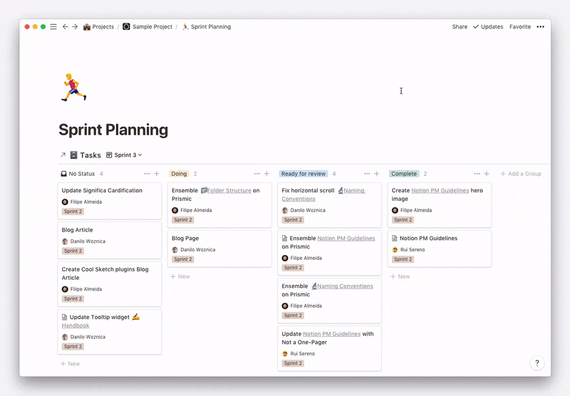This screenshot has width=570, height=396.
Task: Click the page icon on Notion PM Guidelines card
Action: (x=395, y=239)
